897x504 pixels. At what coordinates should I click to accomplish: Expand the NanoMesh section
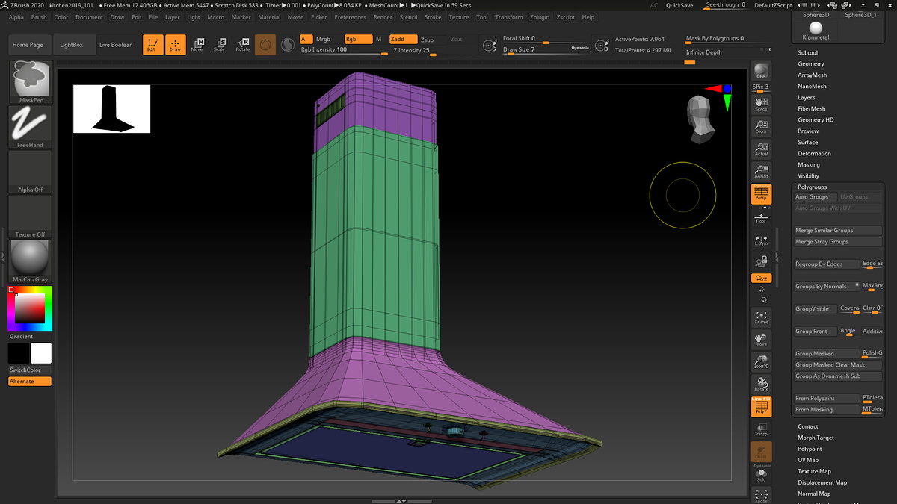click(812, 87)
